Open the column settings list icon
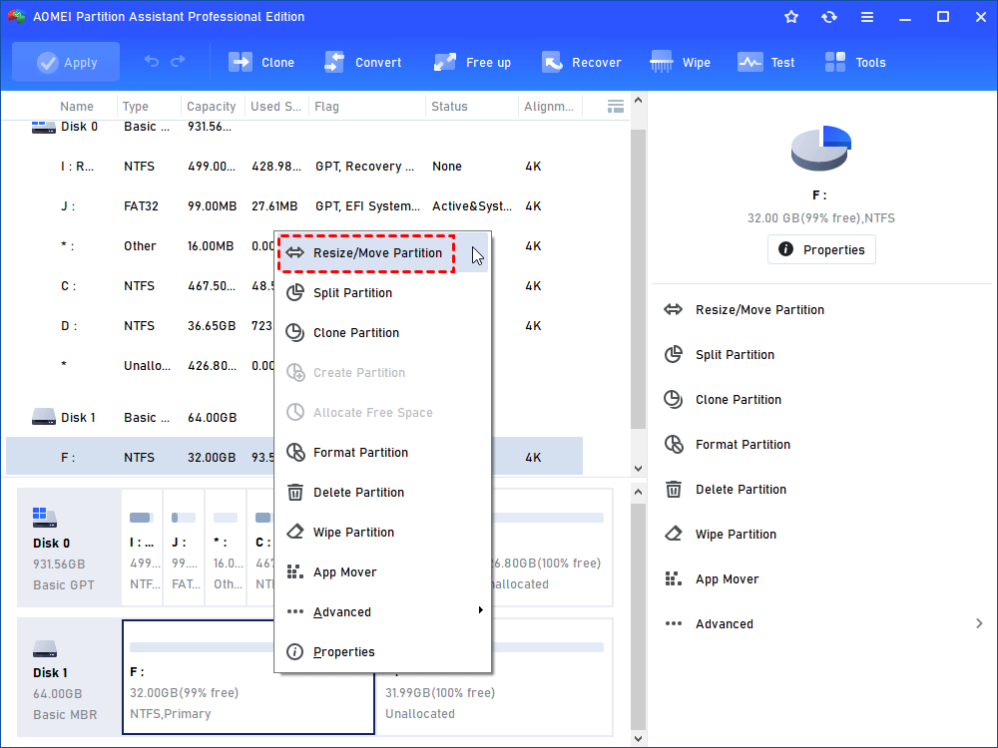The width and height of the screenshot is (998, 748). [616, 107]
